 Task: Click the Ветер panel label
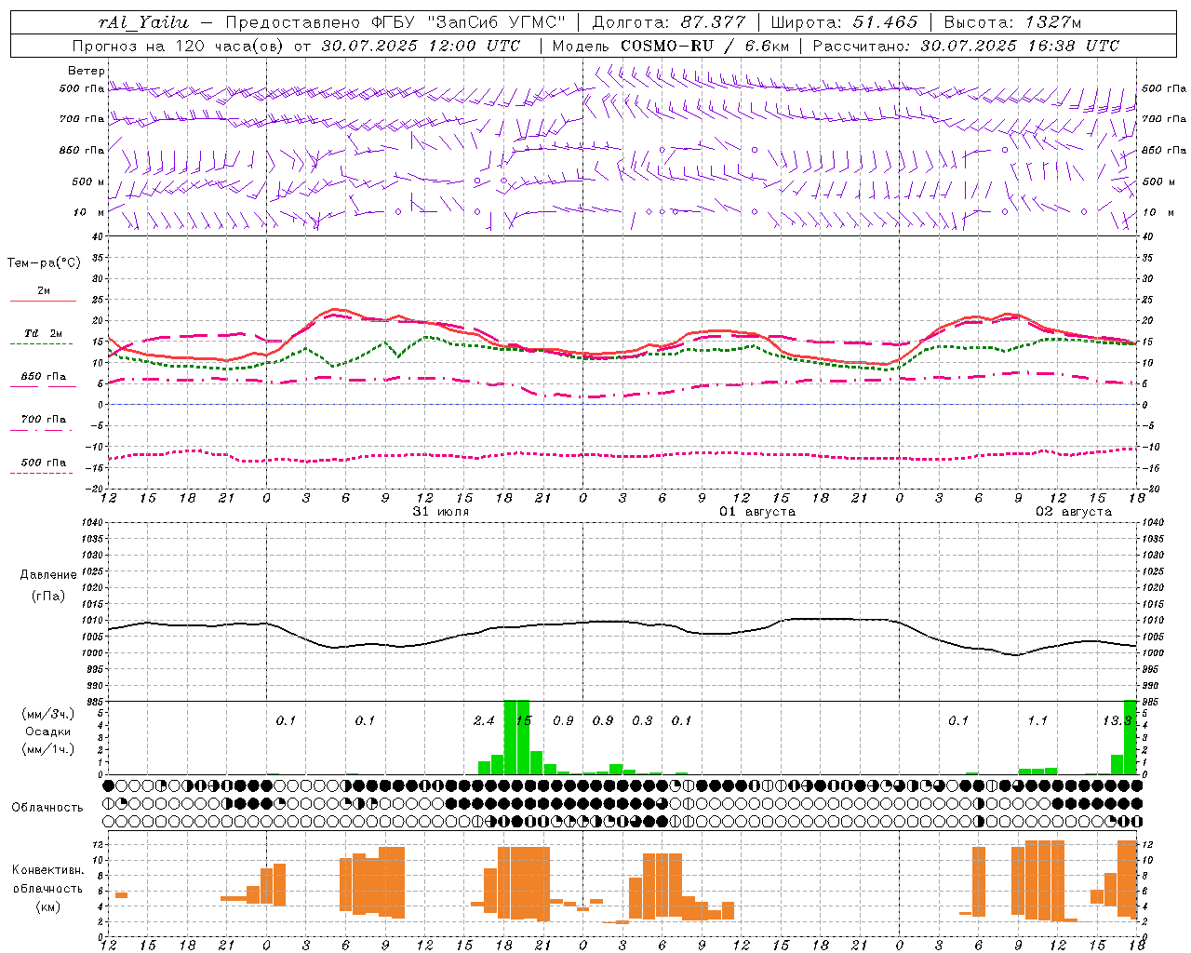[87, 71]
